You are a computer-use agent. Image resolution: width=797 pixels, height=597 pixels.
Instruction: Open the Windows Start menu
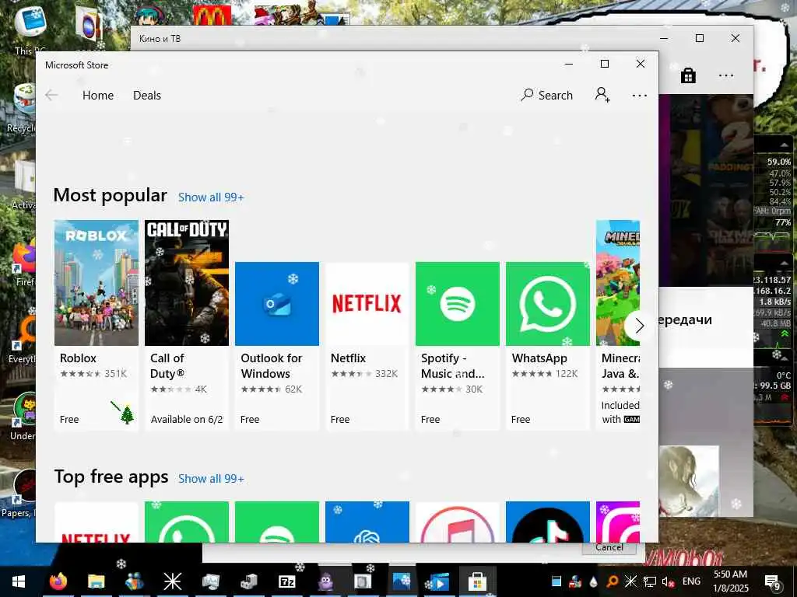pos(19,581)
